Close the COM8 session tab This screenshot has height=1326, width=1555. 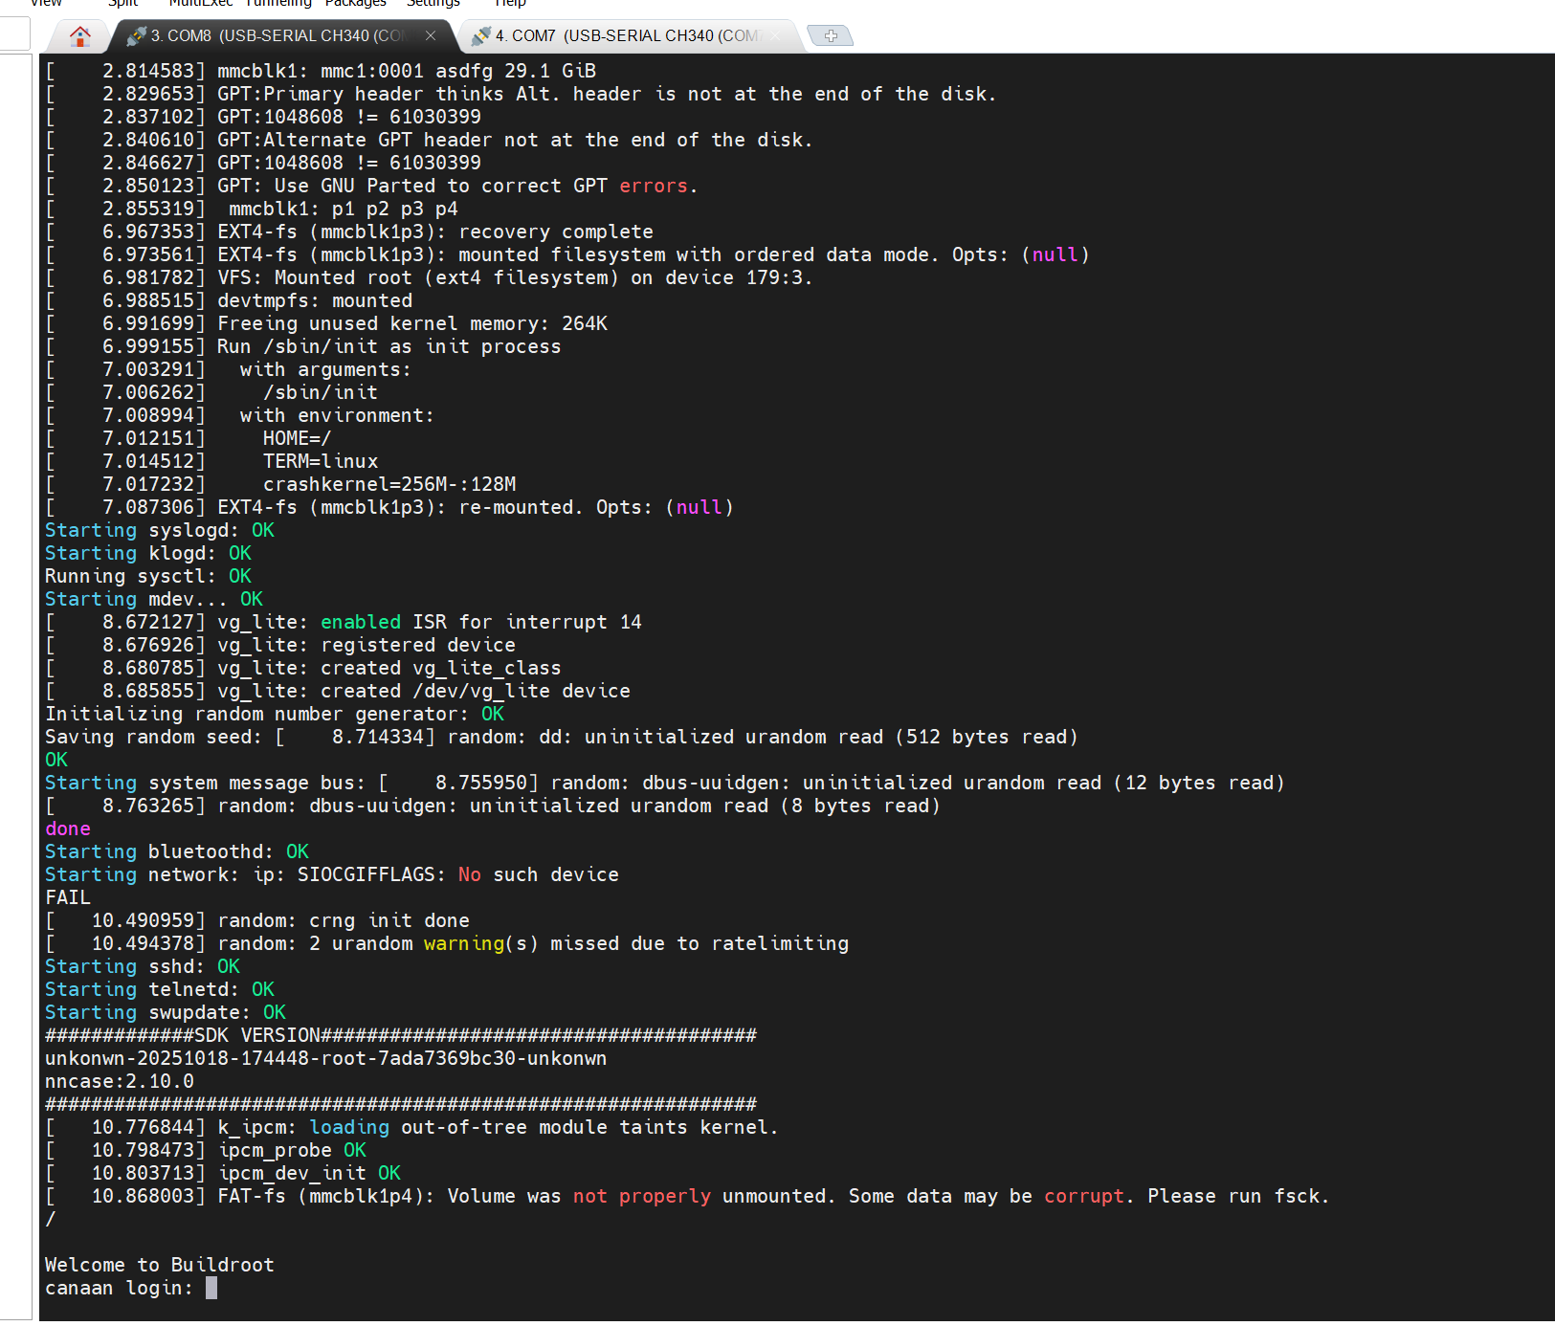(x=431, y=35)
